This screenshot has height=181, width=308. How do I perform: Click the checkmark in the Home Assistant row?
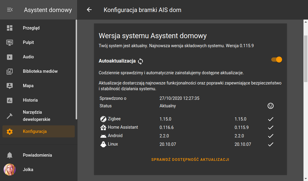click(271, 127)
